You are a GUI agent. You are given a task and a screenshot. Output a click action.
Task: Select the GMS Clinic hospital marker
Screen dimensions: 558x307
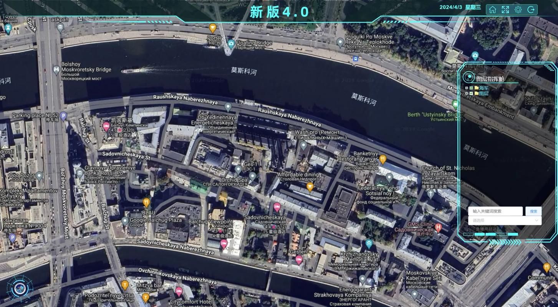pyautogui.click(x=438, y=227)
